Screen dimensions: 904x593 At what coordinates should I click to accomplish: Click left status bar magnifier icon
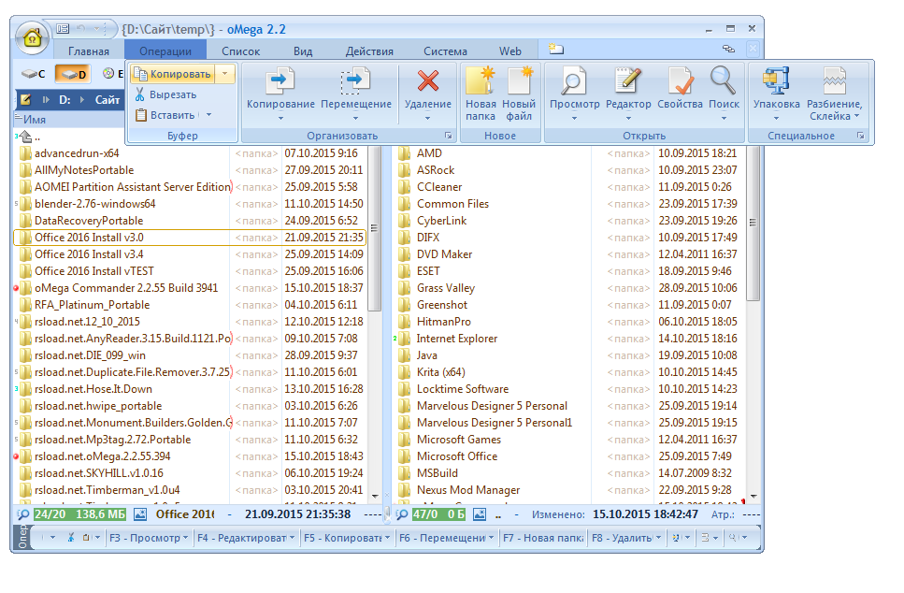(x=23, y=514)
